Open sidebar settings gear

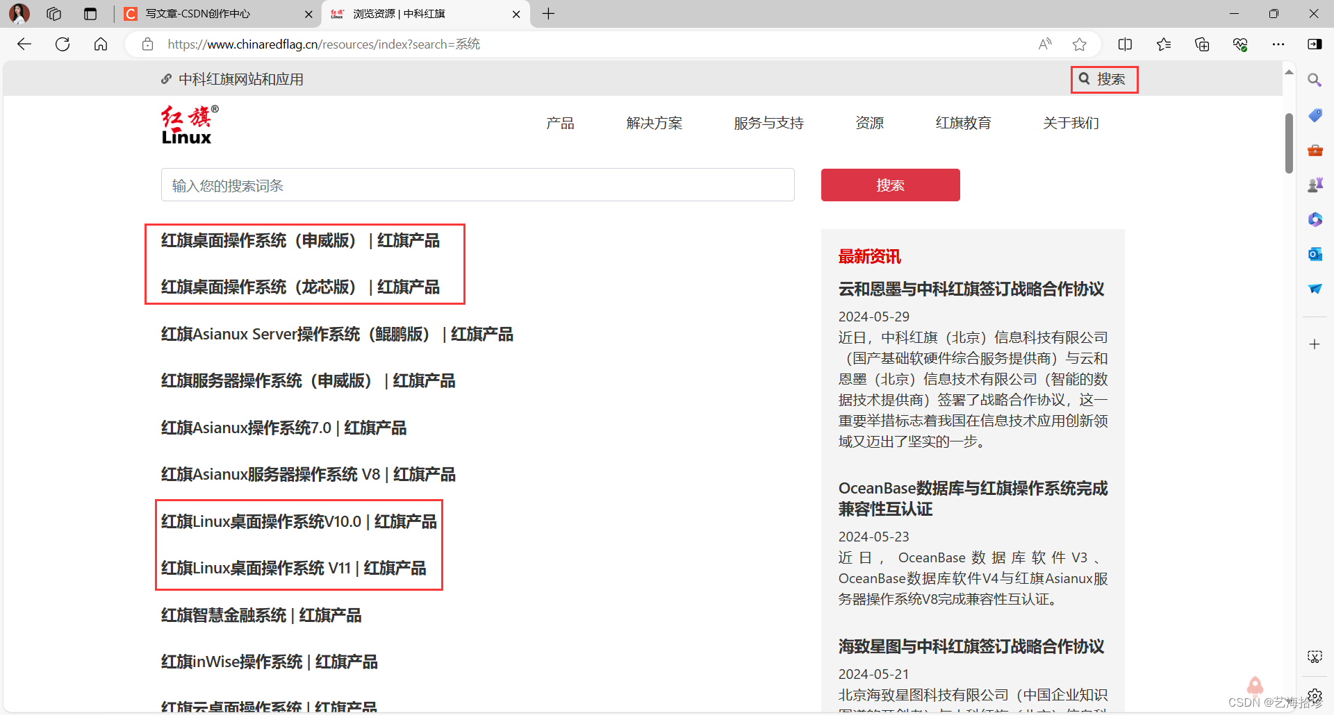pyautogui.click(x=1315, y=695)
